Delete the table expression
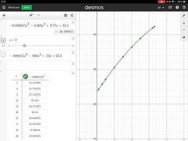This screenshot has height=141, width=188. coord(73,73)
